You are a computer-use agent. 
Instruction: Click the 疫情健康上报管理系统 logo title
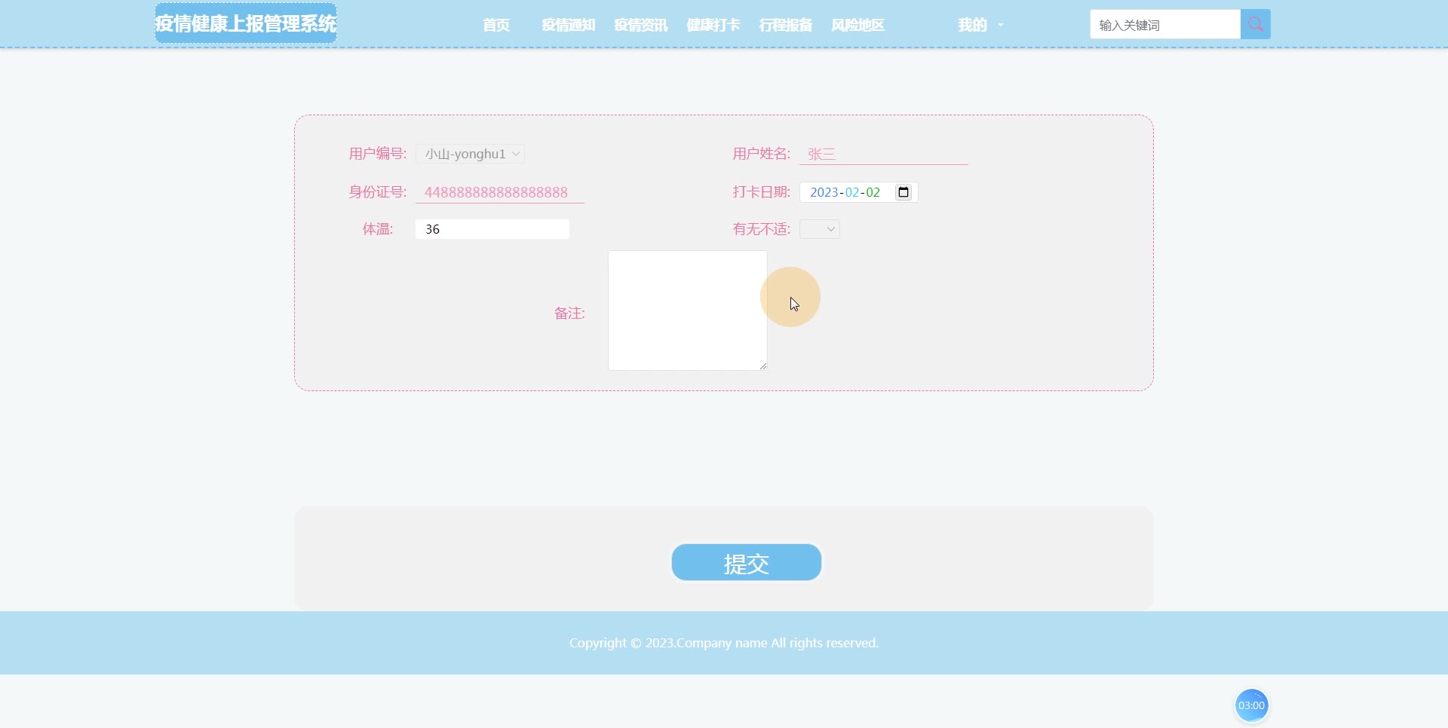coord(246,23)
